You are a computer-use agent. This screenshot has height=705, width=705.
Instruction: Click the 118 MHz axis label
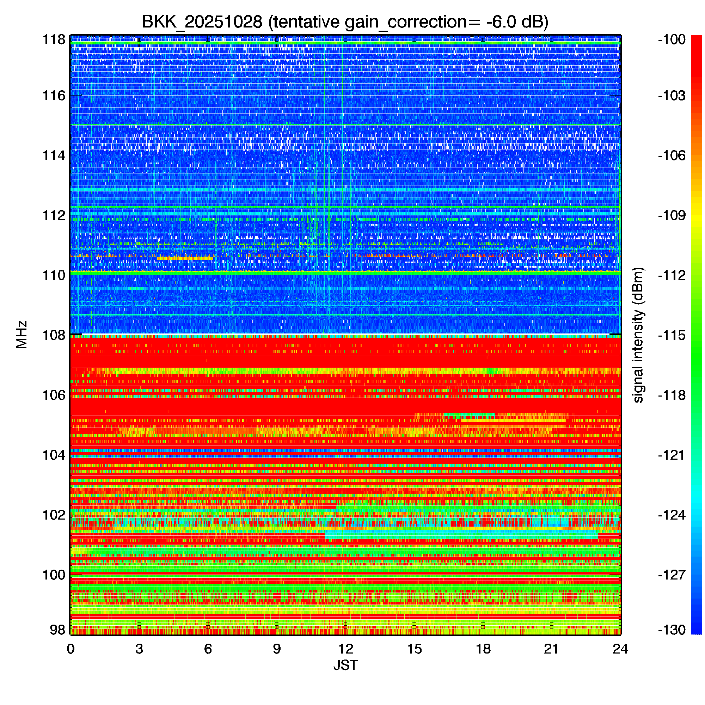(x=54, y=39)
